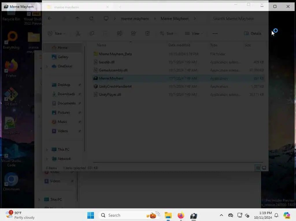
Task: Select Gallery in navigation pane
Action: pos(63,57)
